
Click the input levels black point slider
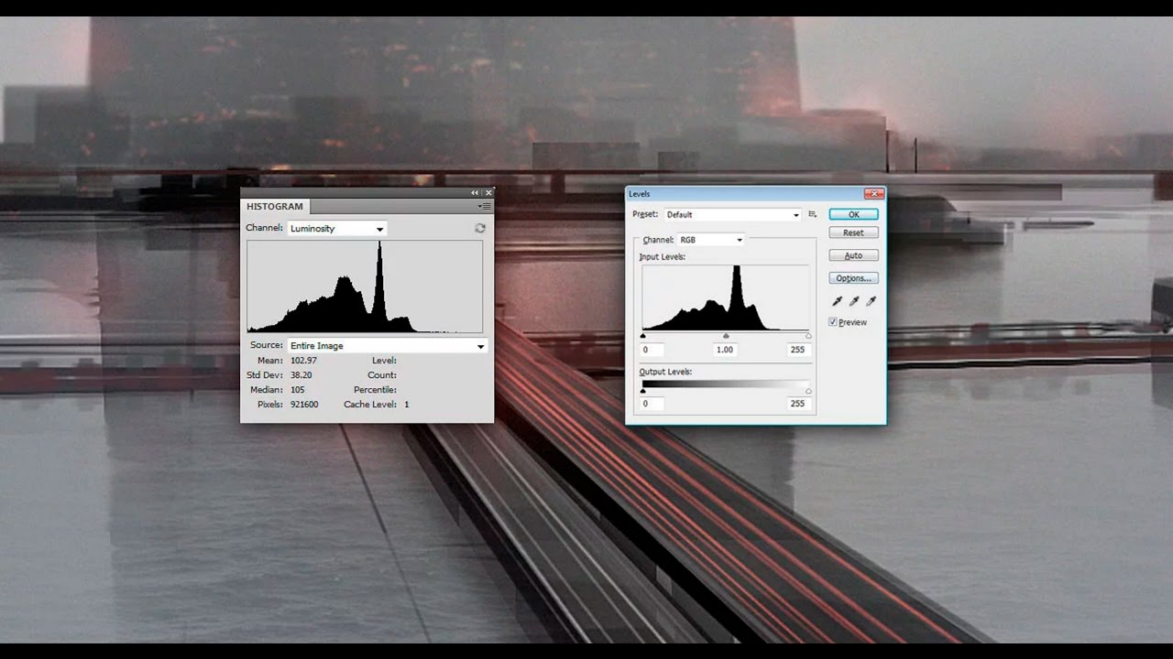point(643,336)
